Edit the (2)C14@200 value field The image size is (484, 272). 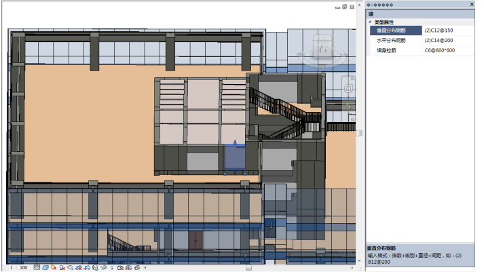click(x=448, y=41)
